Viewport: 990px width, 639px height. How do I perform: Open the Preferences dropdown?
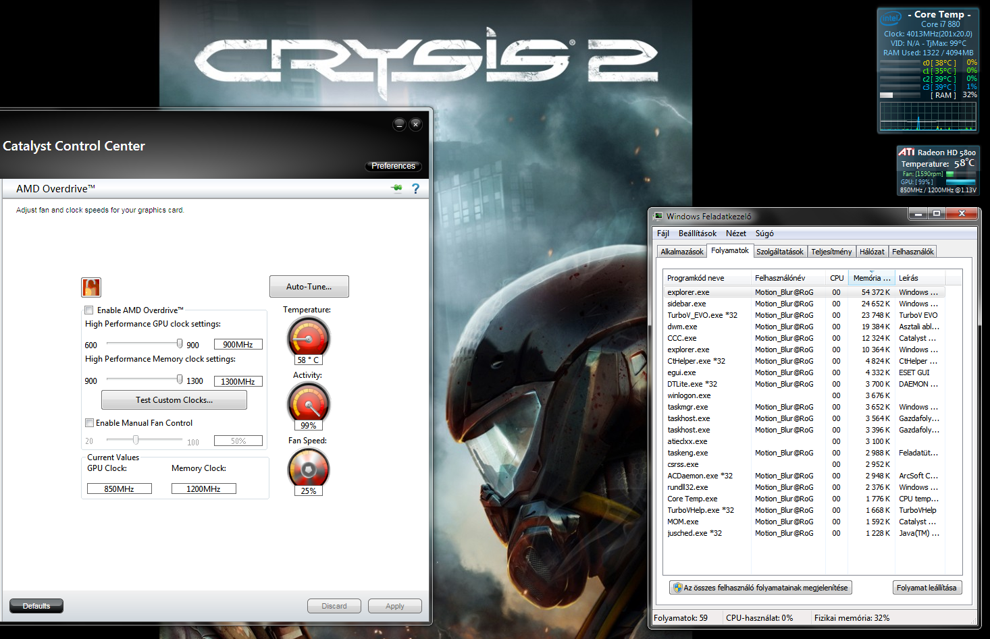point(394,166)
